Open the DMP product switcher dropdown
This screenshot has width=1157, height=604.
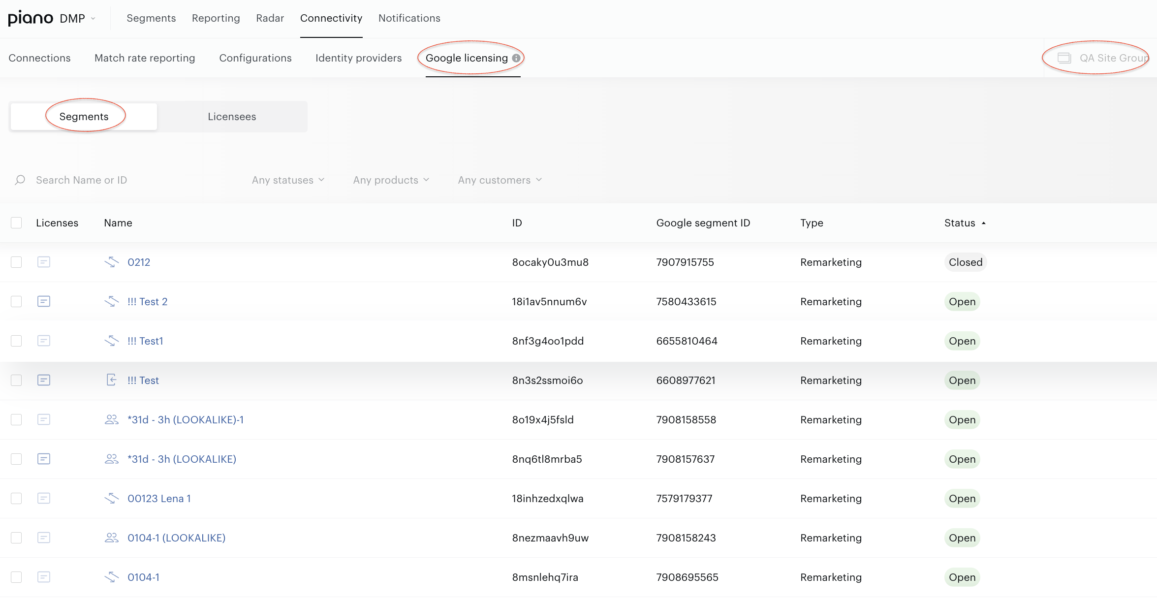pyautogui.click(x=78, y=18)
